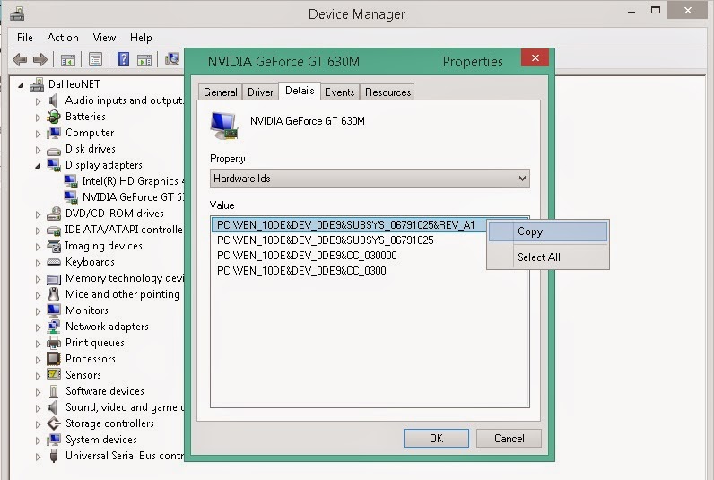Click the Network adapters icon
714x480 pixels.
tap(53, 327)
